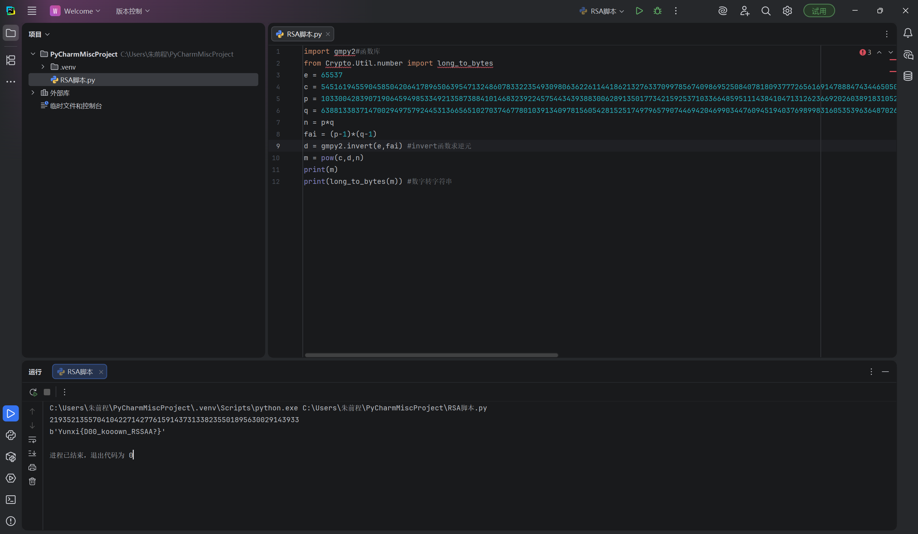Rerun RSA脚本 in the Run panel

pos(33,392)
